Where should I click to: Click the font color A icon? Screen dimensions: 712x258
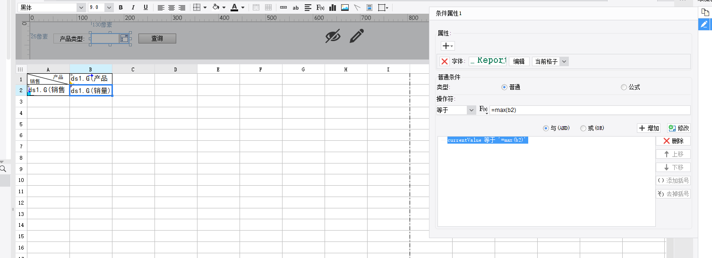[234, 8]
